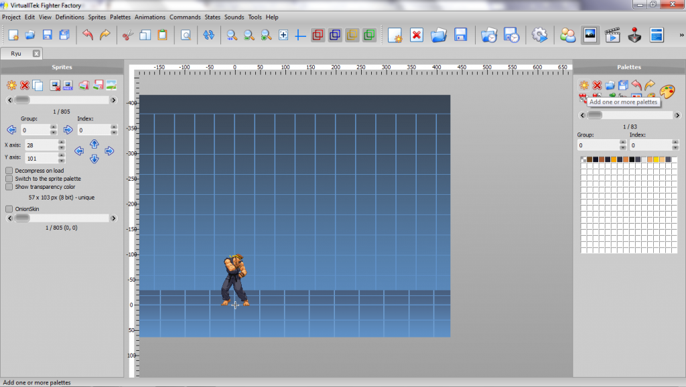Click the blue crosshair axis toggle icon
Screen dimensions: 686x387
pyautogui.click(x=300, y=35)
